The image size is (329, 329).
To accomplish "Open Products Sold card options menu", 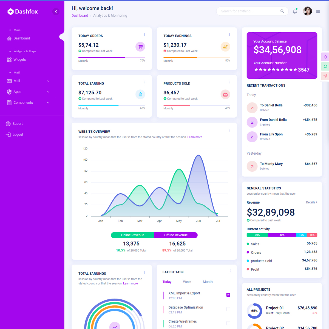I will pyautogui.click(x=229, y=82).
